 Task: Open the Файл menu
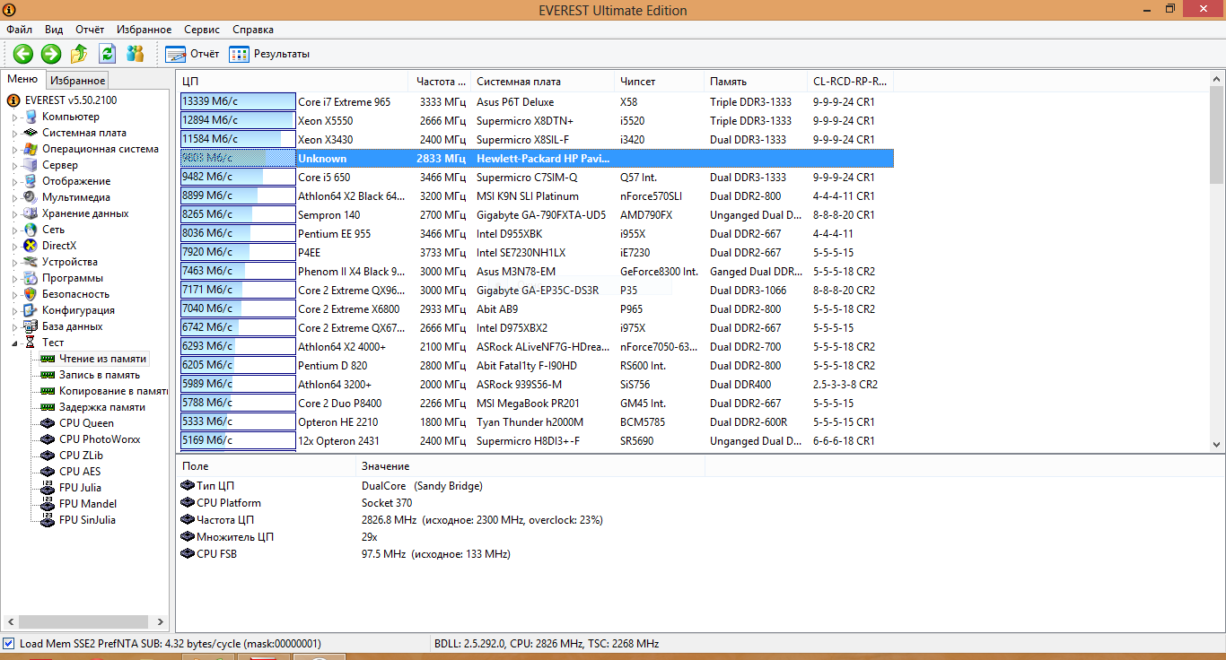[19, 30]
